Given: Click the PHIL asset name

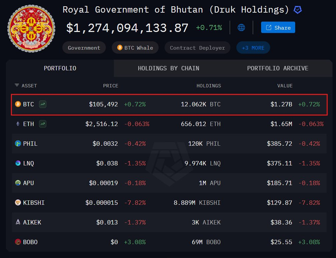Looking at the screenshot, I should [x=30, y=144].
